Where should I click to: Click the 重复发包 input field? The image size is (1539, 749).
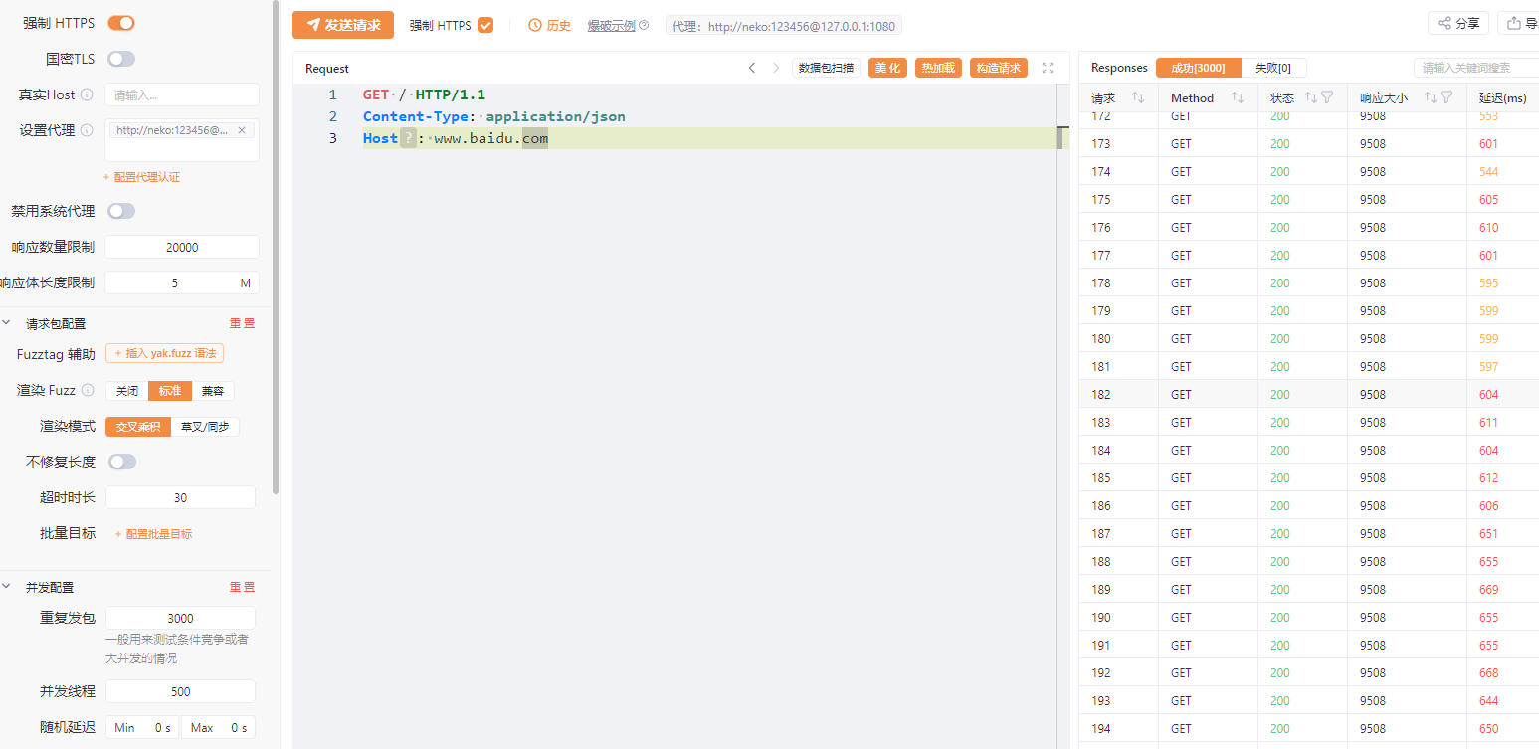[180, 618]
